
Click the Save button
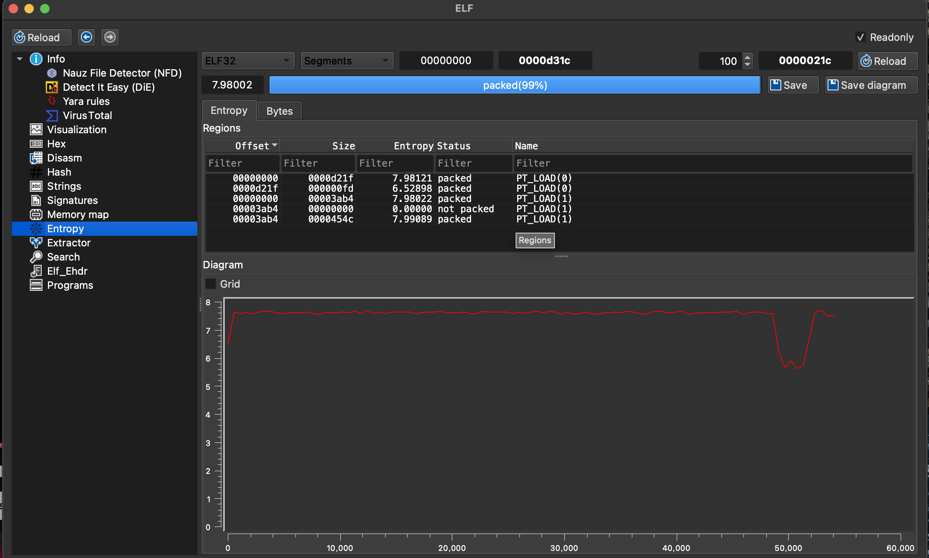click(793, 85)
